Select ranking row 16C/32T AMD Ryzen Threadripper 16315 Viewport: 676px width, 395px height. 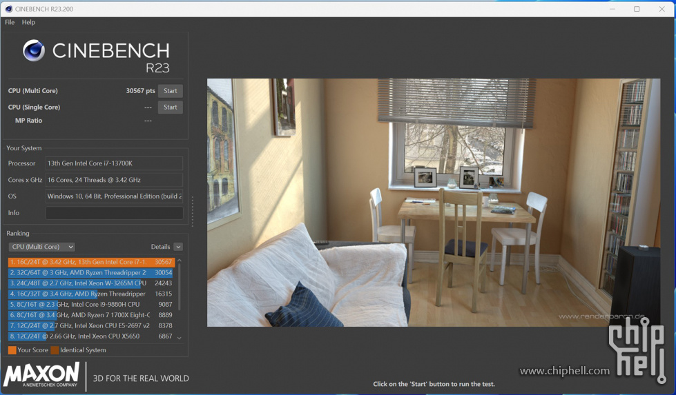tap(91, 294)
